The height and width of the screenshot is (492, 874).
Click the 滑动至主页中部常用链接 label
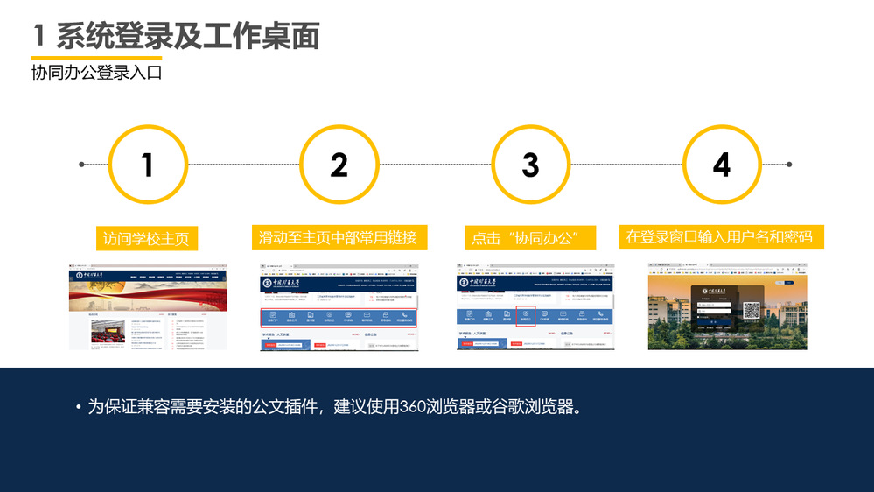(x=339, y=237)
